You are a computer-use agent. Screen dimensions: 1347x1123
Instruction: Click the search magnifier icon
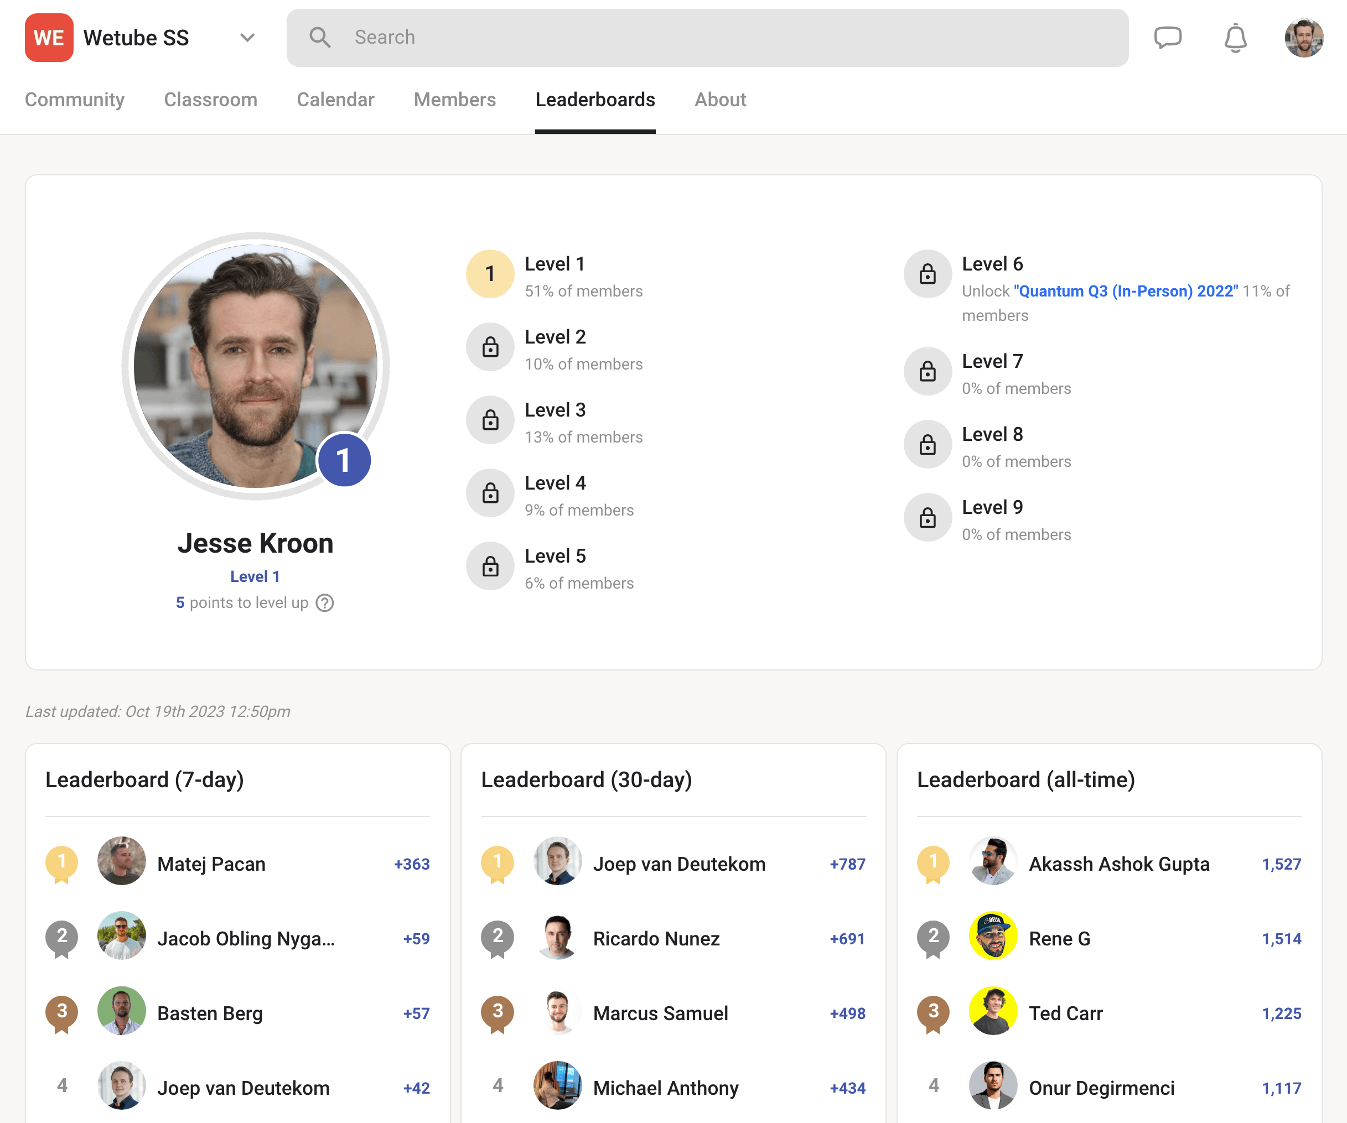tap(321, 37)
